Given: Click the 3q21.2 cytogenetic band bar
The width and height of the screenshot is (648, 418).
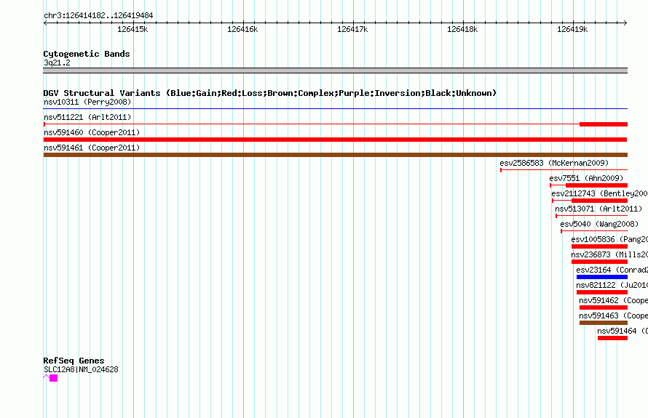Looking at the screenshot, I should (x=335, y=71).
